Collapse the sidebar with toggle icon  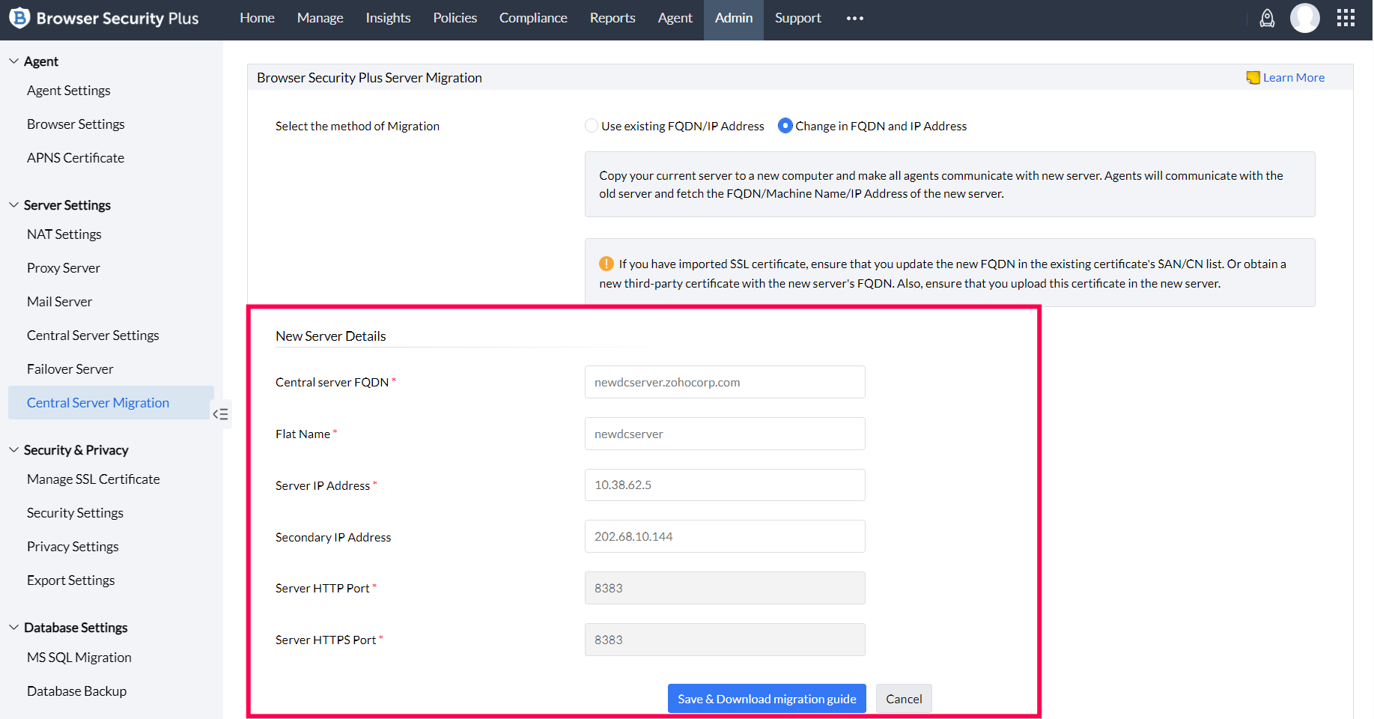point(221,414)
